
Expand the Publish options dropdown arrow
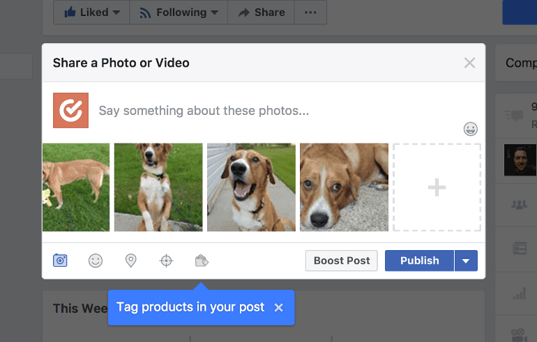[466, 261]
